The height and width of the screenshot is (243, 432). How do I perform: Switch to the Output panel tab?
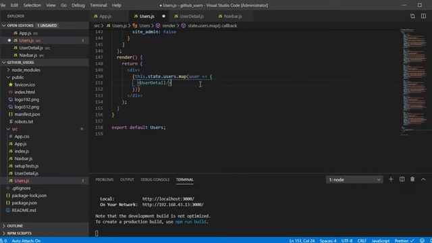pos(127,180)
